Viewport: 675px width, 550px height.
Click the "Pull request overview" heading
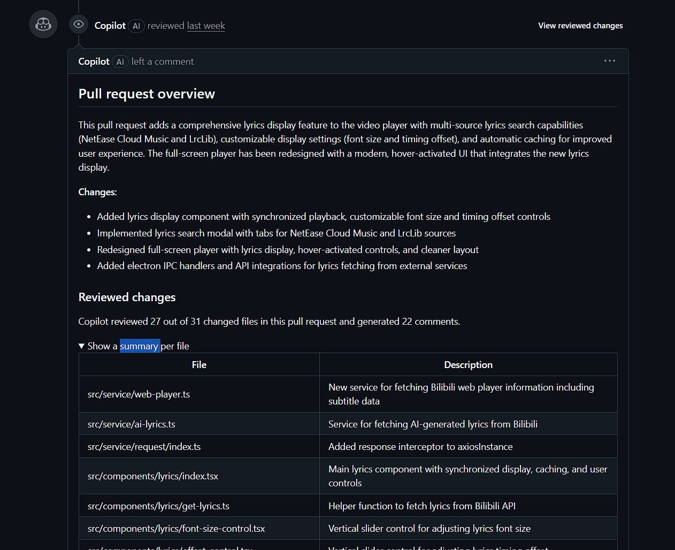pyautogui.click(x=147, y=94)
